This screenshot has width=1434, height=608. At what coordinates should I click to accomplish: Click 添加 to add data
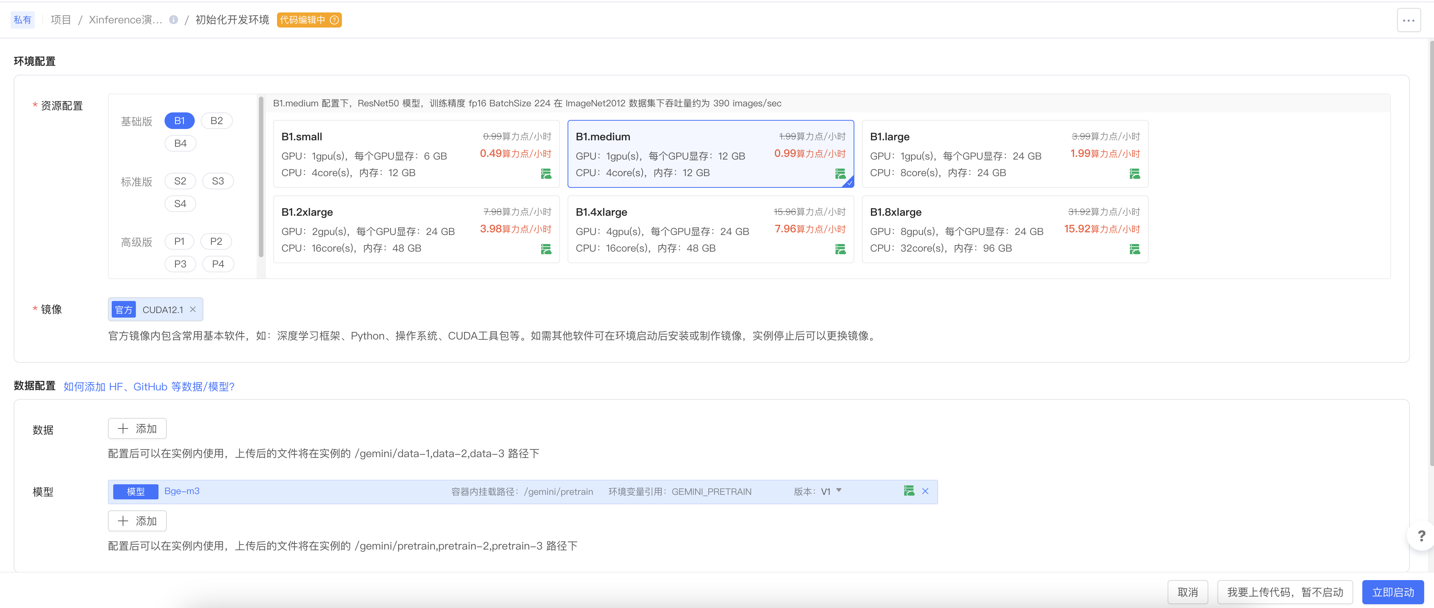click(137, 428)
